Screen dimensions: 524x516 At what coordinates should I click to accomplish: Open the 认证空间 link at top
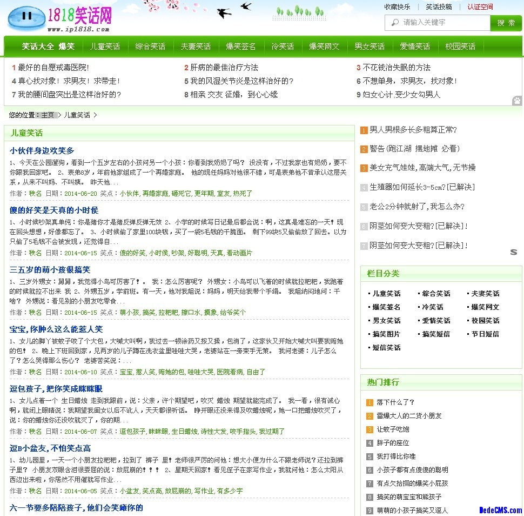(x=480, y=7)
